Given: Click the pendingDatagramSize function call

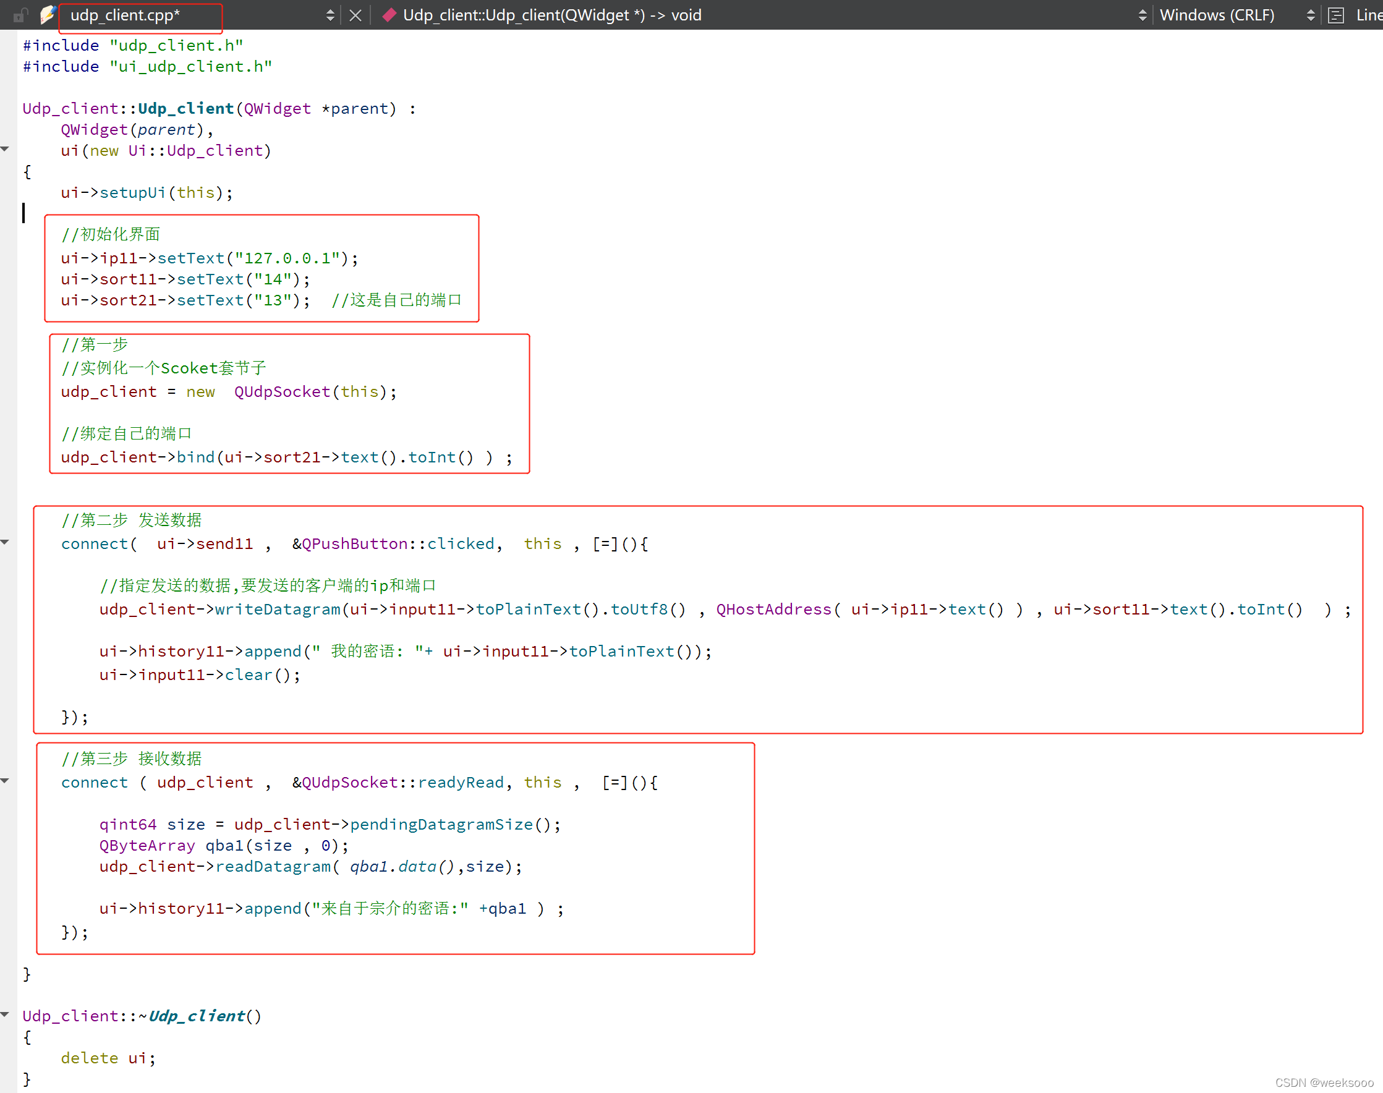Looking at the screenshot, I should [x=441, y=824].
